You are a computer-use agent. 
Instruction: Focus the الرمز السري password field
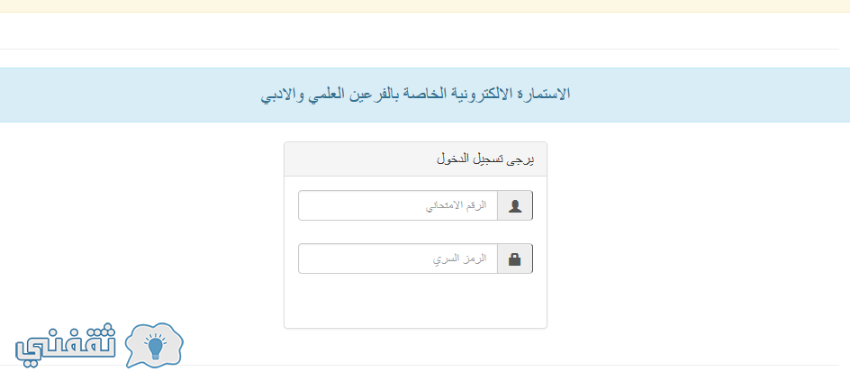tap(398, 259)
